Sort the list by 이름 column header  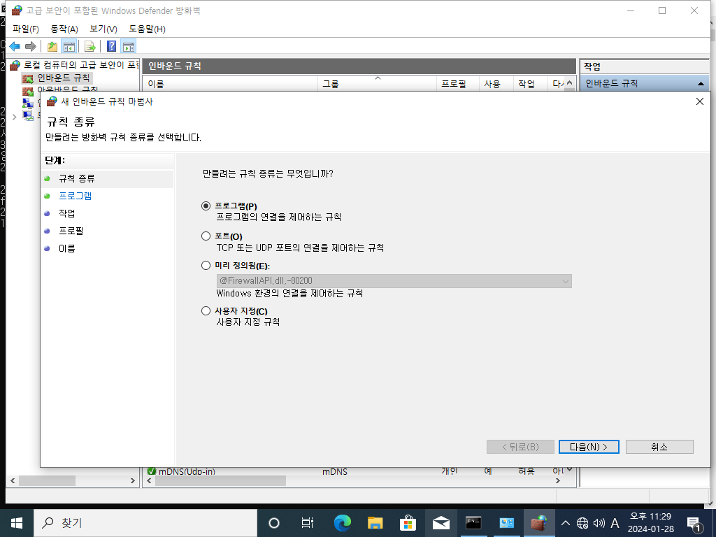tap(231, 84)
